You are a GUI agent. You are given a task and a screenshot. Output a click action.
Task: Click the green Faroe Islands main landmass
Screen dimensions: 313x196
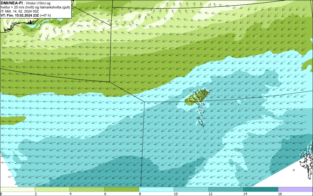tap(197, 97)
